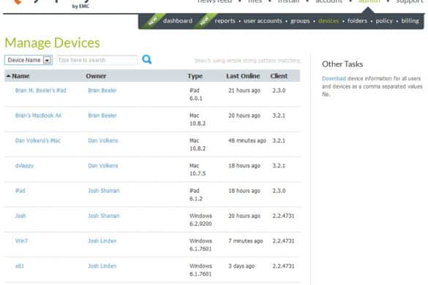Focus the 'Type here to search' field
Viewport: 428px width, 285px height.
[x=97, y=60]
